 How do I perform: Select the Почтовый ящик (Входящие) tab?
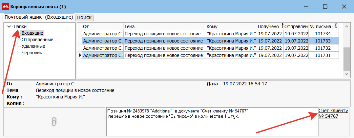[39, 17]
